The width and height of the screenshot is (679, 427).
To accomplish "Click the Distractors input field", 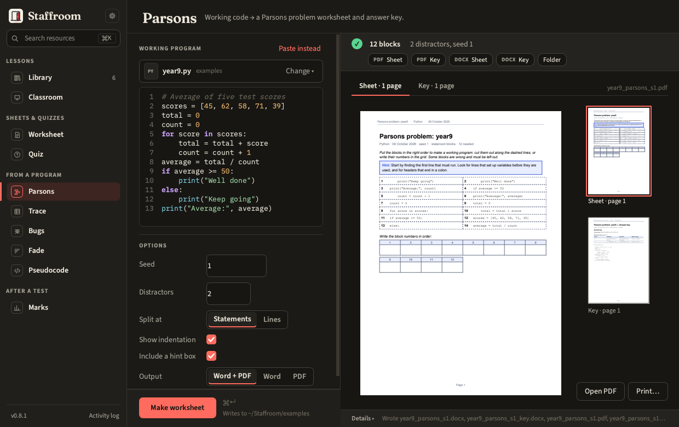I will 228,294.
